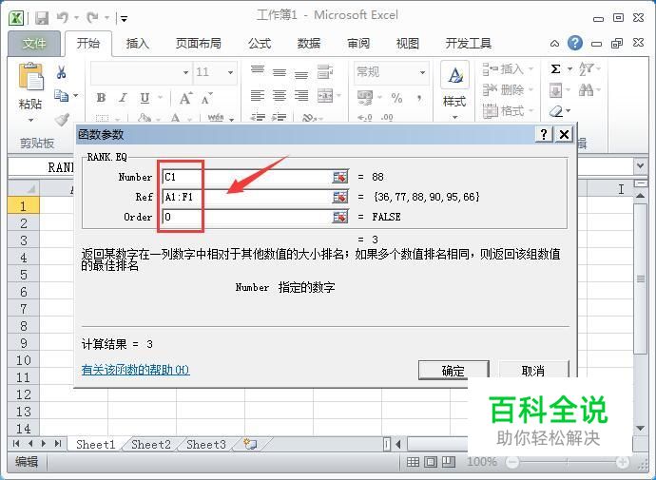The width and height of the screenshot is (656, 480).
Task: Click the Clear eraser icon
Action: (x=556, y=111)
